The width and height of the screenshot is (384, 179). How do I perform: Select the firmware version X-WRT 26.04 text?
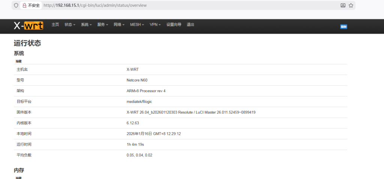click(x=191, y=112)
